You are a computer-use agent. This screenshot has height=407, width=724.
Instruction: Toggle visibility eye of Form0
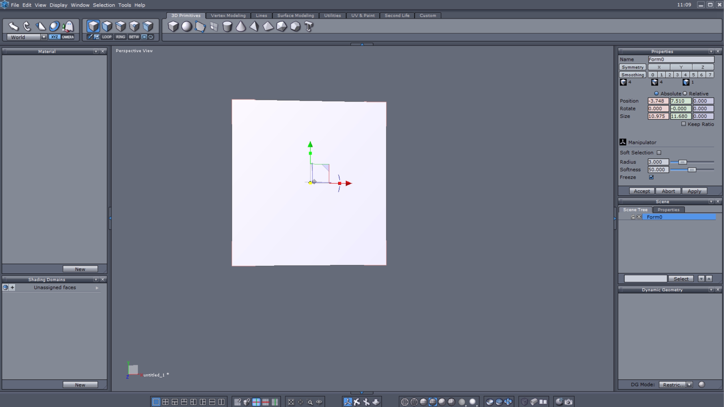click(639, 217)
